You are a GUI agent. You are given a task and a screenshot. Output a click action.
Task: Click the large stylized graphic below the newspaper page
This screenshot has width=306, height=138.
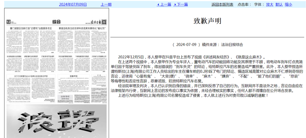(x=57, y=121)
